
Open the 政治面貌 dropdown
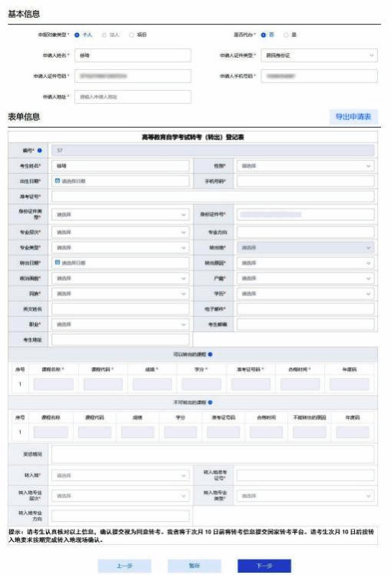tap(120, 279)
